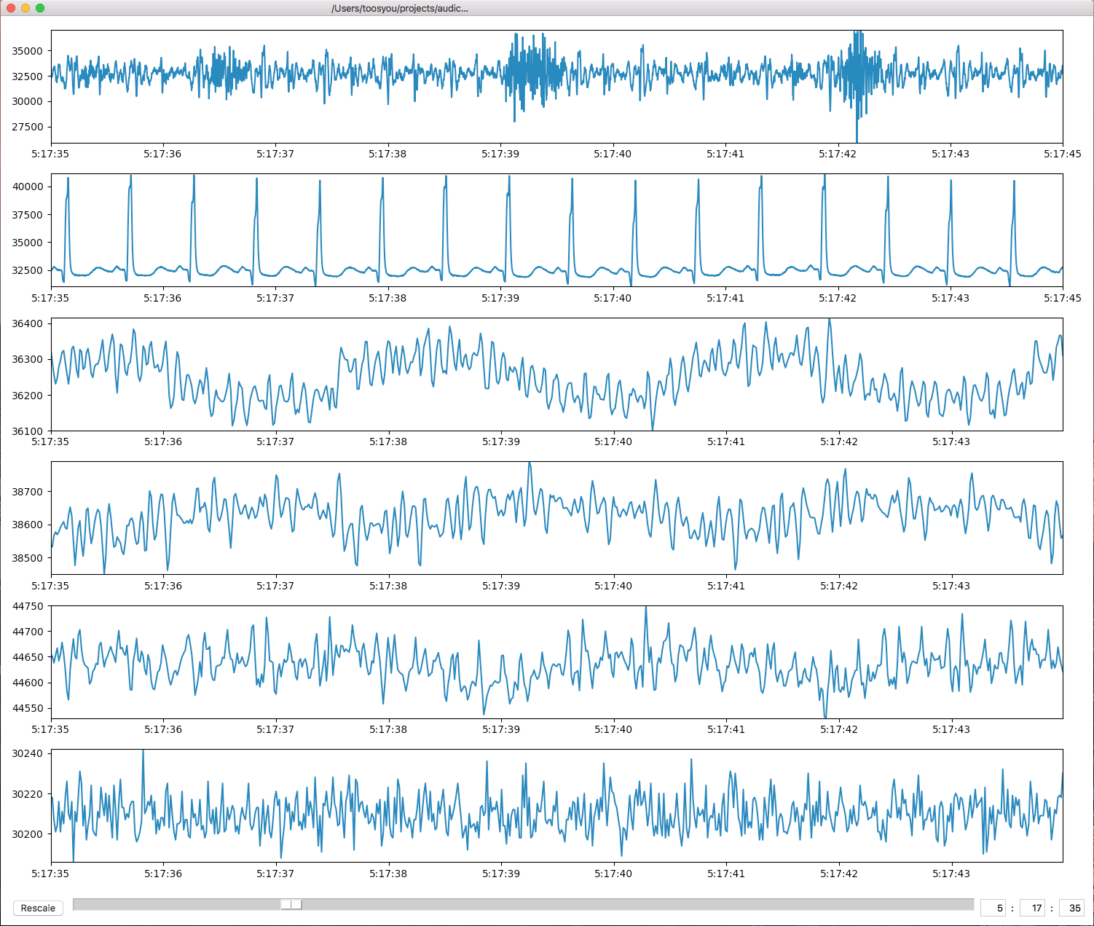Viewport: 1094px width, 926px height.
Task: Close the window with the red button
Action: [x=10, y=8]
